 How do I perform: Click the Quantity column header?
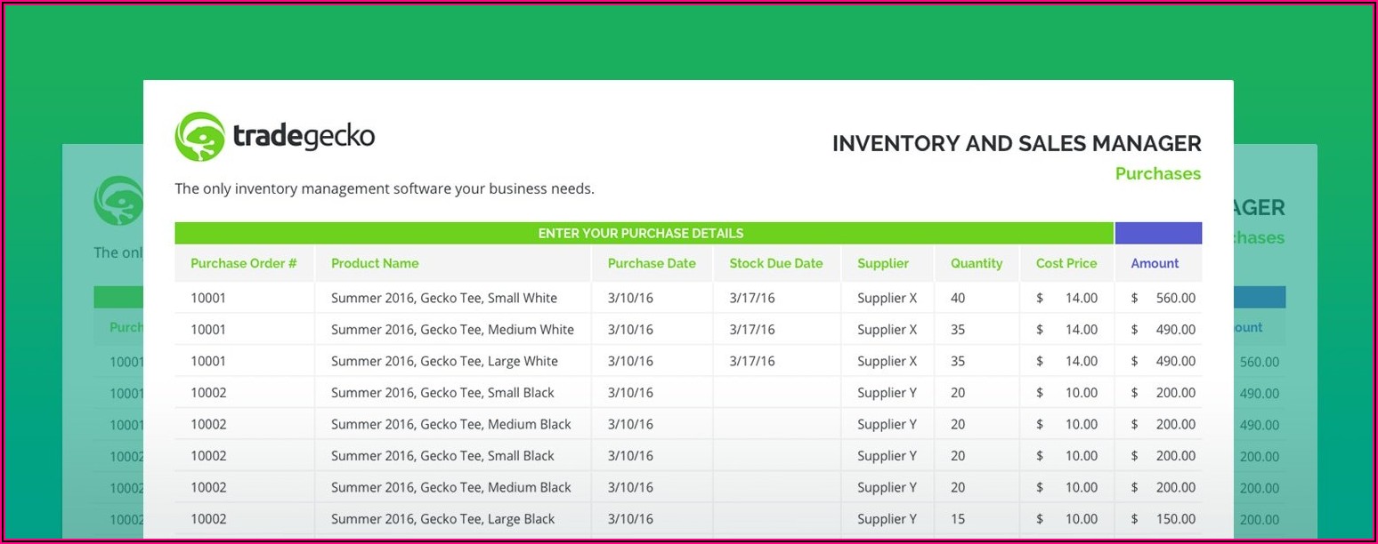coord(977,263)
